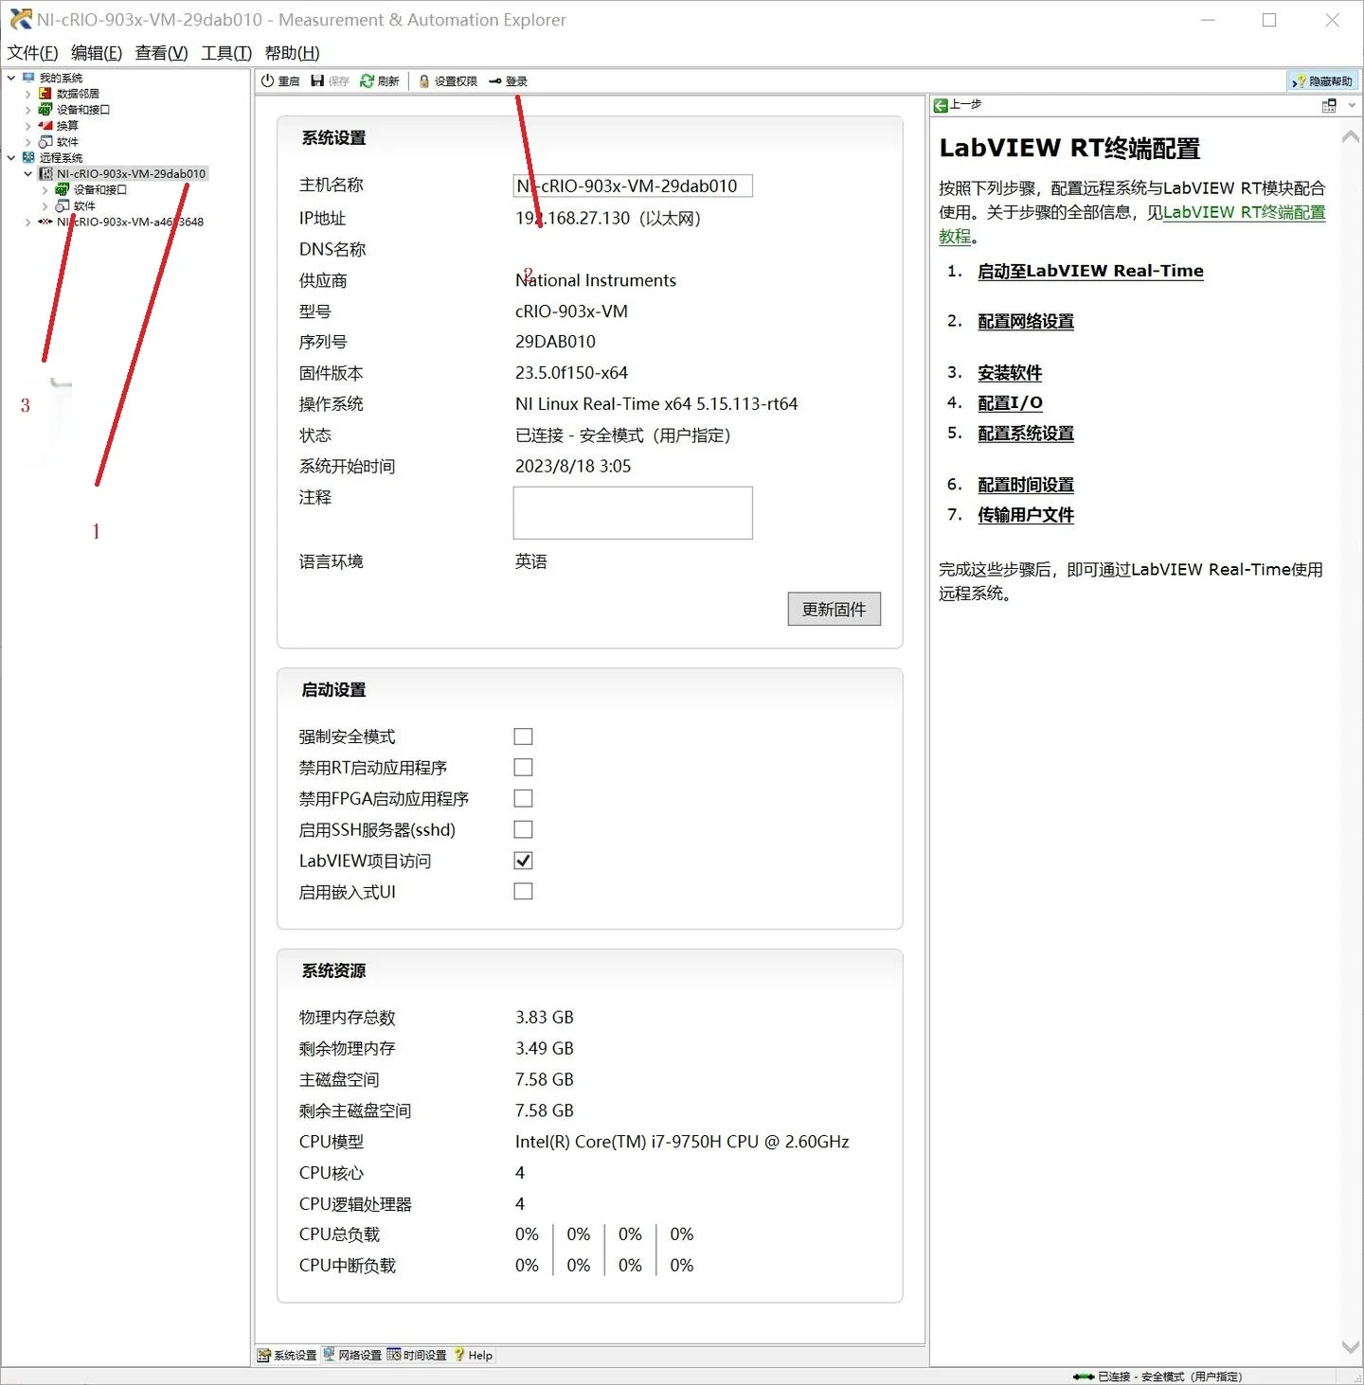Select 软件 icon under cRIO-29dab010
1364x1385 pixels.
pyautogui.click(x=62, y=205)
